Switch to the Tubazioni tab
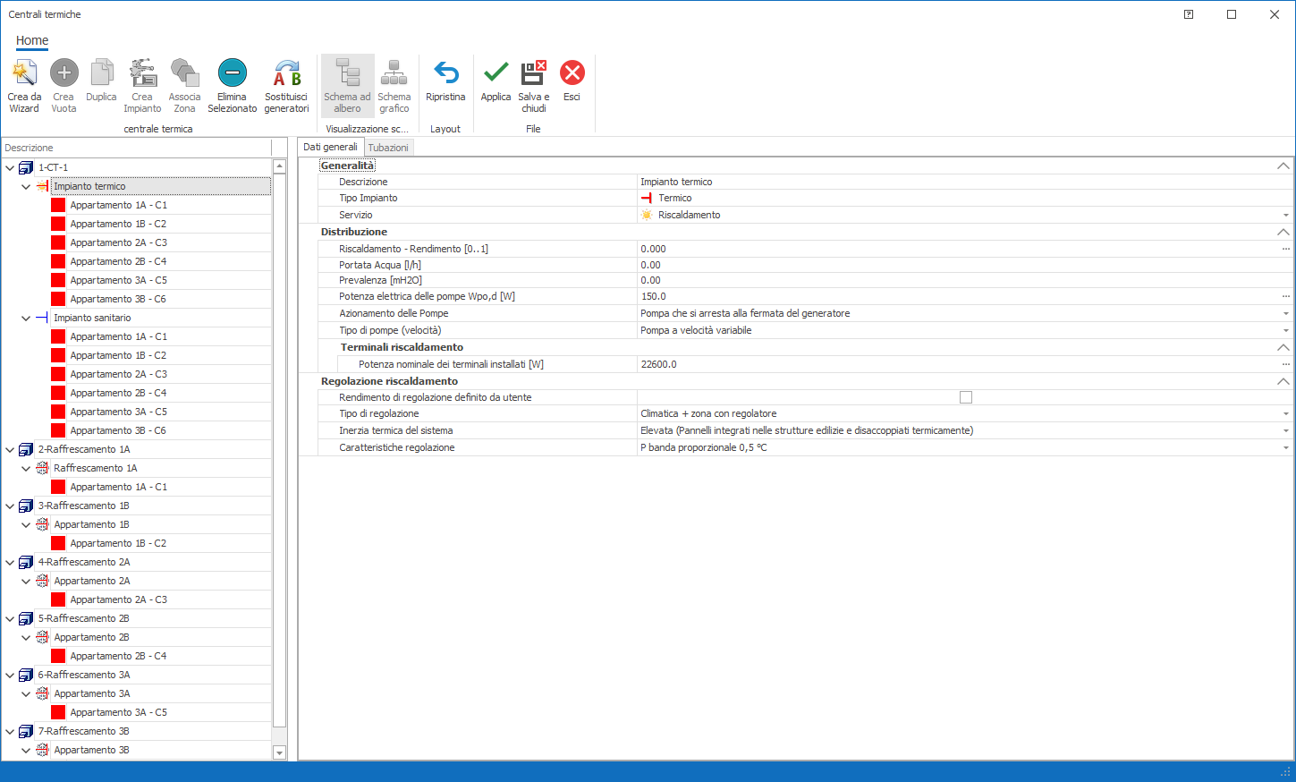1296x782 pixels. click(x=388, y=148)
